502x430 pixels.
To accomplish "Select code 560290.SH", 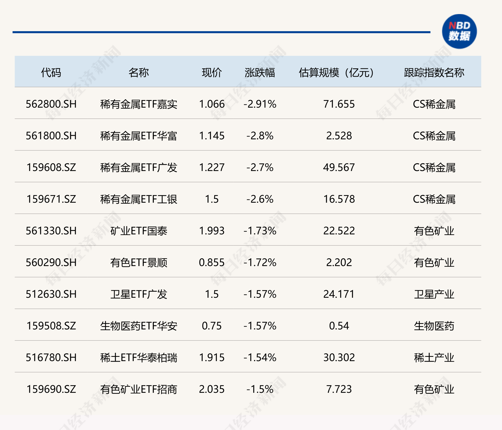I will point(51,263).
